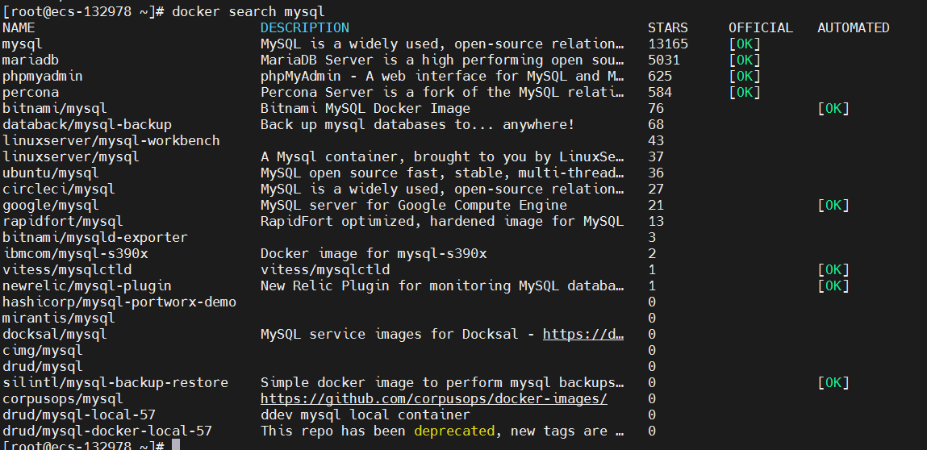Click the yellow deprecated word
The image size is (927, 450).
click(x=454, y=431)
